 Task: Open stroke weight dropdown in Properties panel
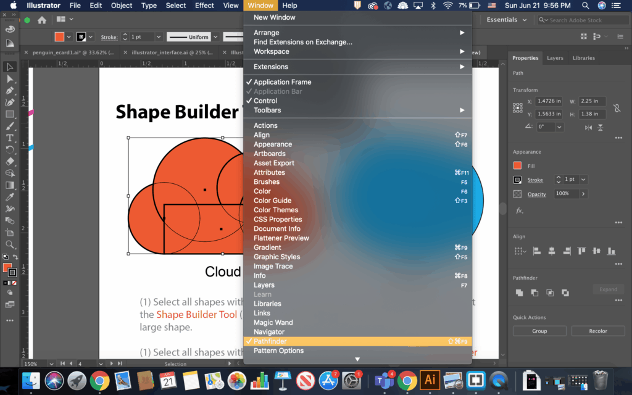(583, 180)
